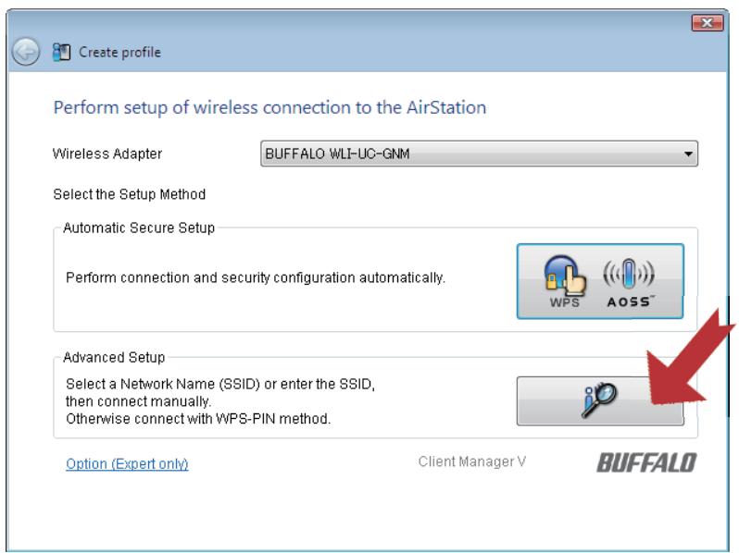Close the Create profile window
739x553 pixels.
(x=707, y=22)
